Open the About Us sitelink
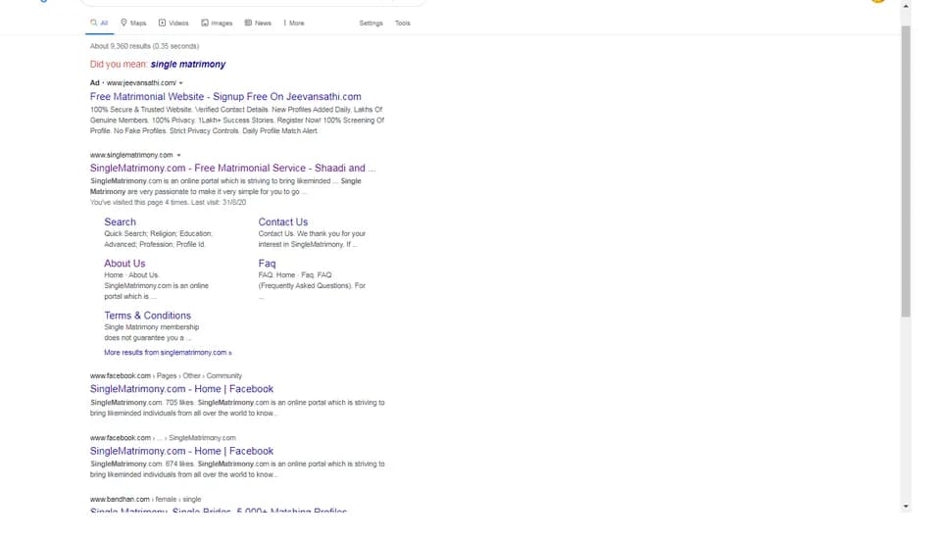This screenshot has height=539, width=941. click(124, 263)
